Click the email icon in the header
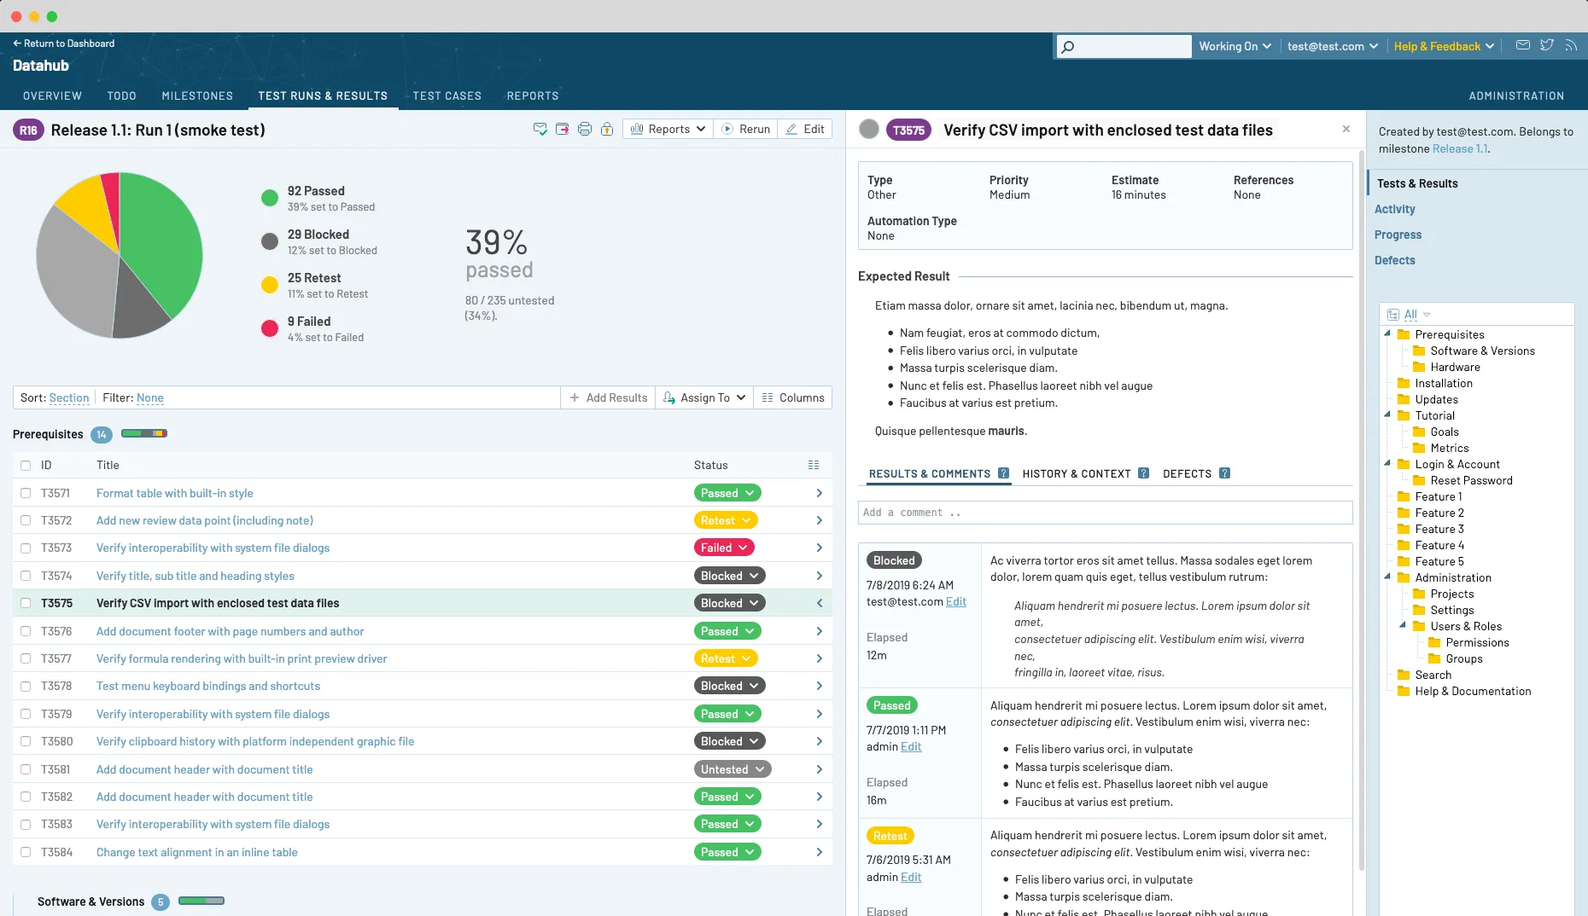 [1521, 45]
